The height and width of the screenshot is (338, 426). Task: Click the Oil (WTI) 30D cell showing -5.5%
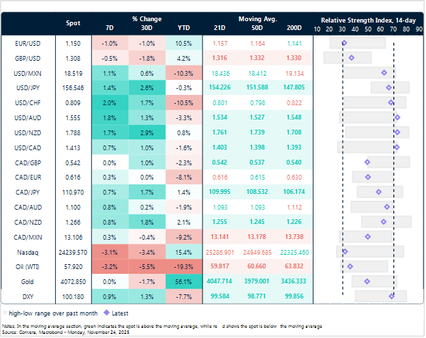(x=147, y=266)
